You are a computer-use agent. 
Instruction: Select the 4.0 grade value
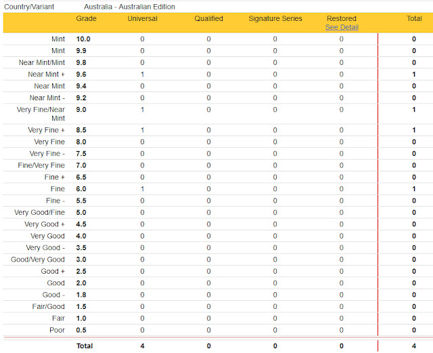tap(81, 236)
